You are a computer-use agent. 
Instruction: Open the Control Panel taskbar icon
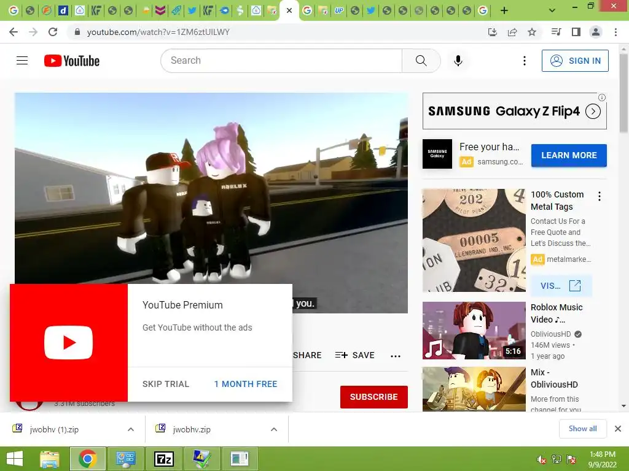pyautogui.click(x=125, y=459)
